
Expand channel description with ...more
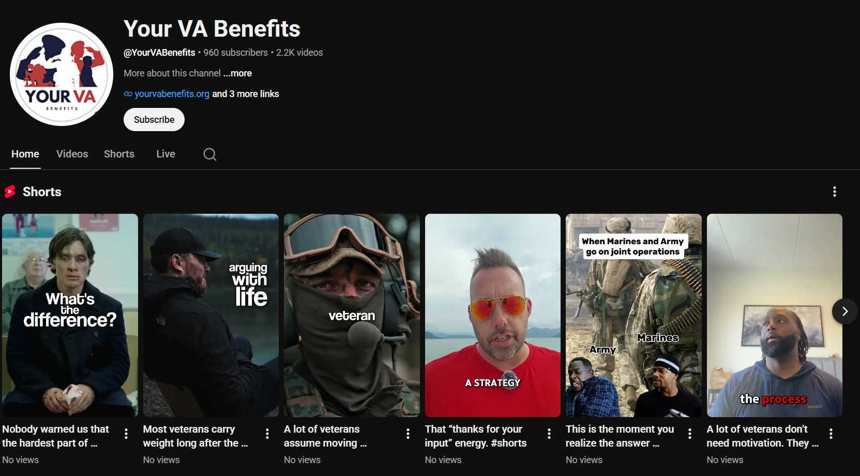(x=238, y=73)
